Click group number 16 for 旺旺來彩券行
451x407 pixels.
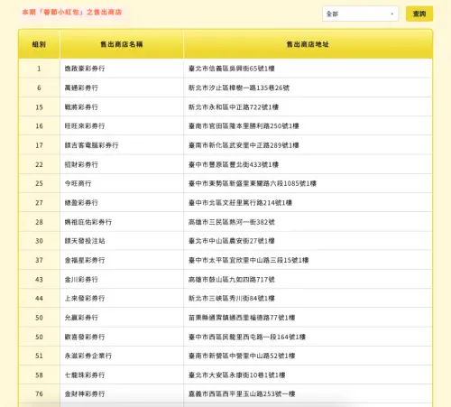(x=39, y=126)
